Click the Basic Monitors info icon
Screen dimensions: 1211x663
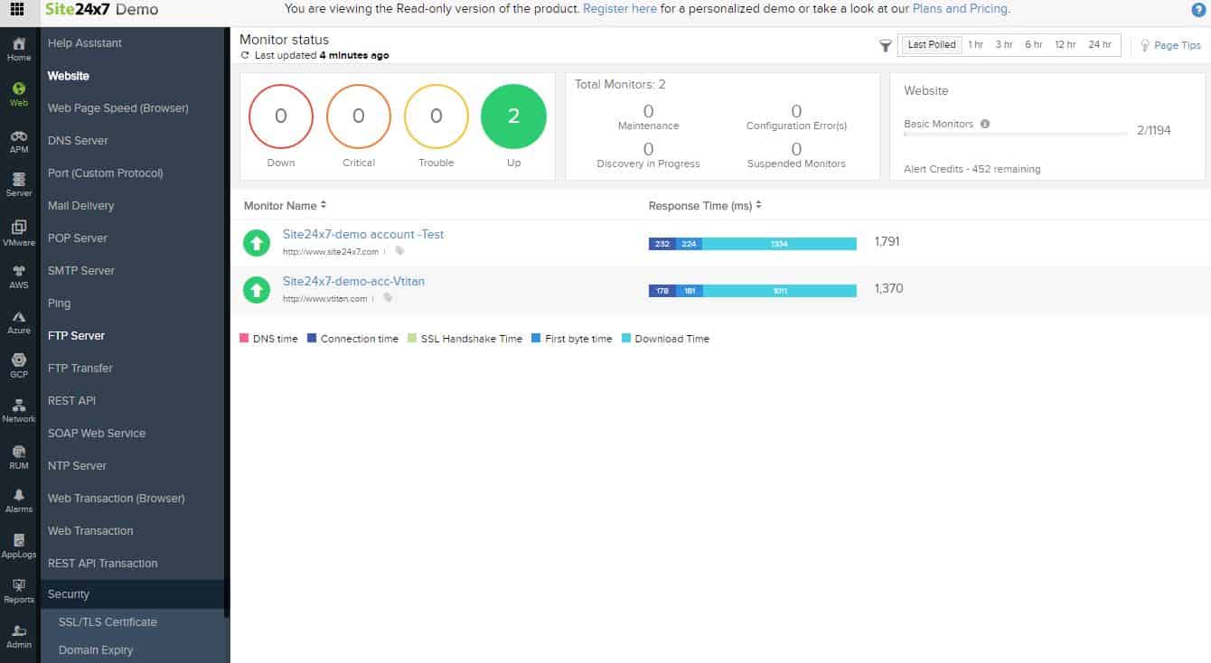pyautogui.click(x=985, y=124)
